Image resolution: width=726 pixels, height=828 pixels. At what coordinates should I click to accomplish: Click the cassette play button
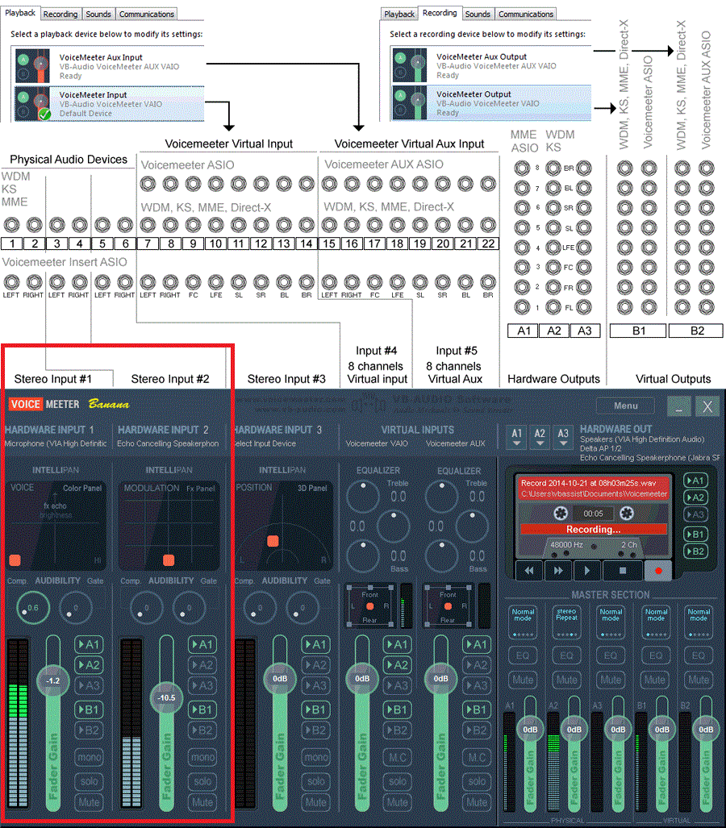pos(586,570)
